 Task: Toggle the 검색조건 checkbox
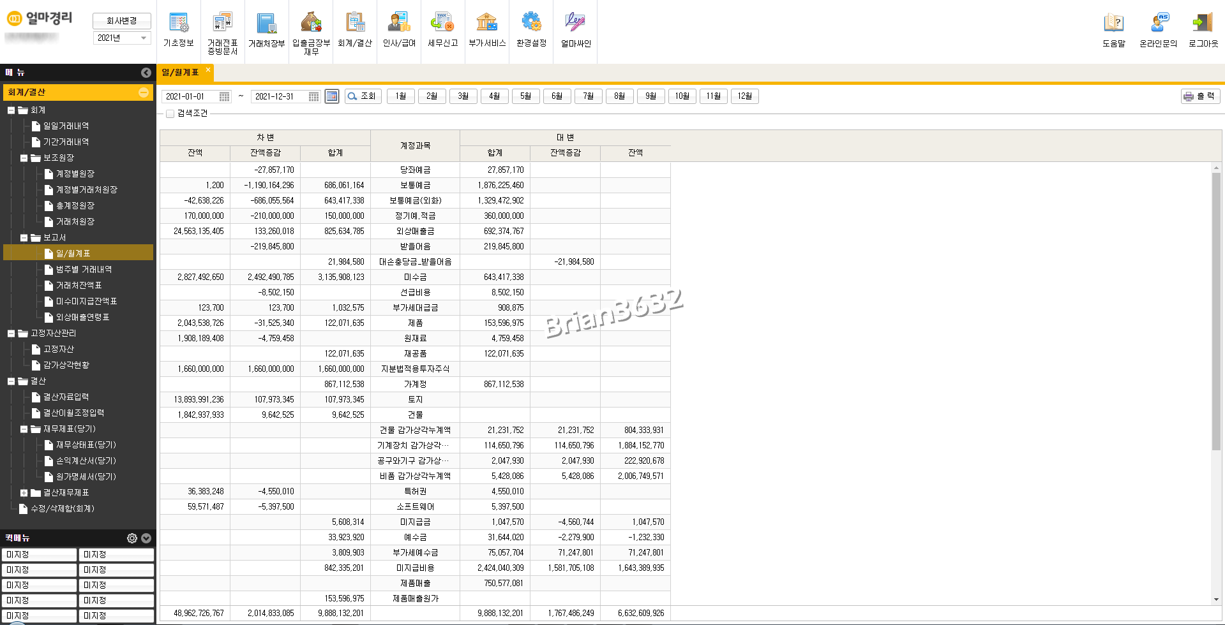pyautogui.click(x=170, y=114)
